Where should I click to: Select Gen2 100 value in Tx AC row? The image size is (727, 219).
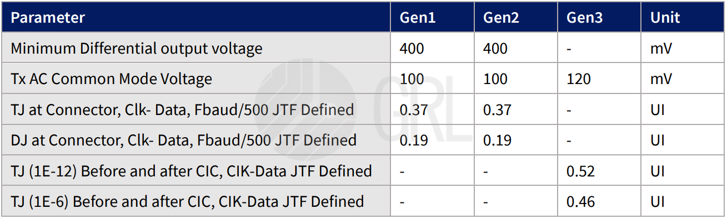tap(495, 79)
